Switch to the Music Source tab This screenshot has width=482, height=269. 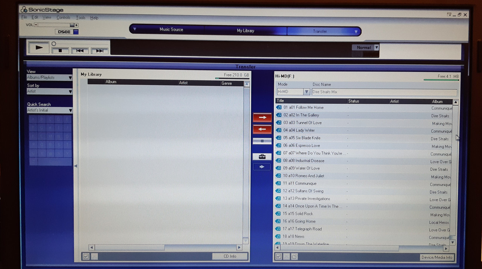(x=171, y=29)
